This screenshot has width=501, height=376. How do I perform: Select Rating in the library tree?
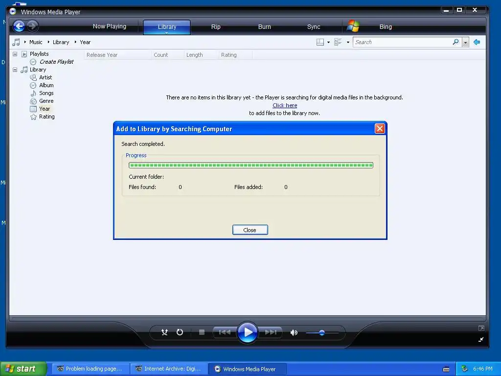[x=46, y=117]
